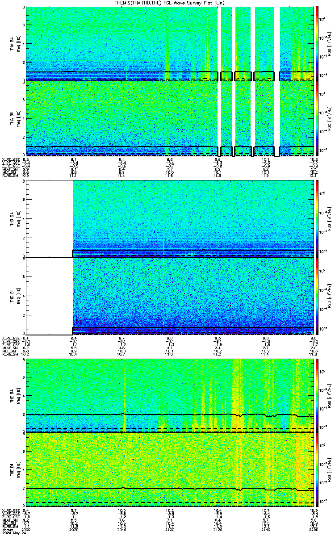Click the THD B-parallel spectrogram panel
This screenshot has width=335, height=536.
click(x=170, y=296)
